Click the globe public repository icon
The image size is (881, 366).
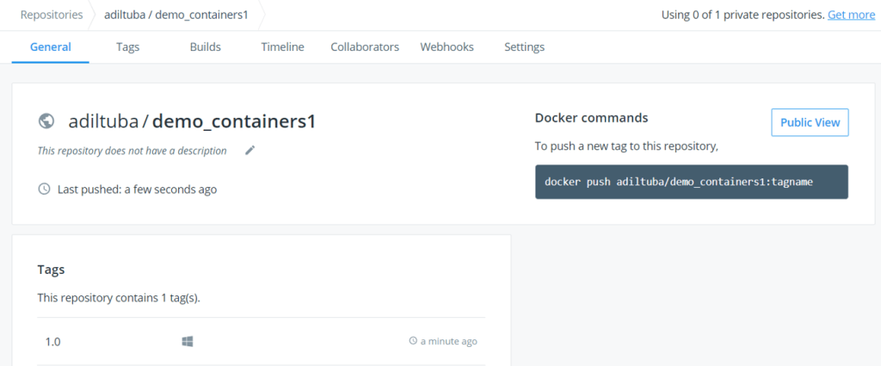(46, 121)
